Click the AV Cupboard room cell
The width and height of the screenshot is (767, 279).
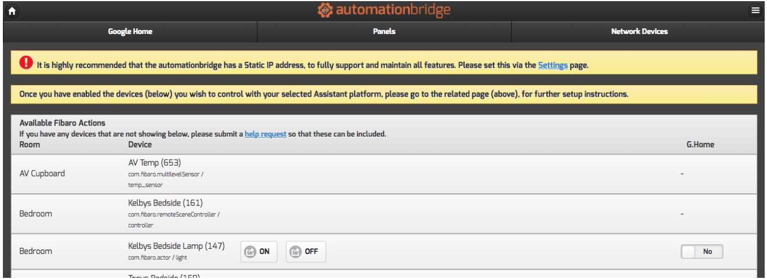(x=42, y=173)
